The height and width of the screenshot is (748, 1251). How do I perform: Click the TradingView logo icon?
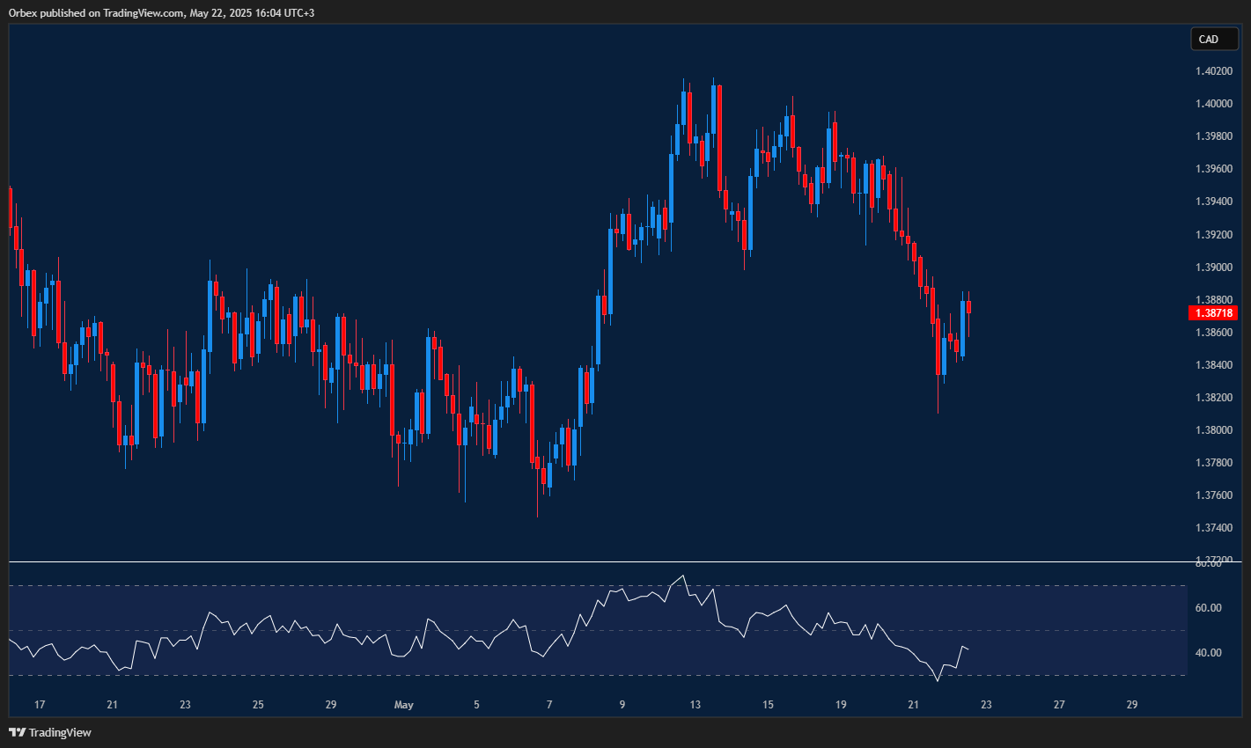(17, 732)
